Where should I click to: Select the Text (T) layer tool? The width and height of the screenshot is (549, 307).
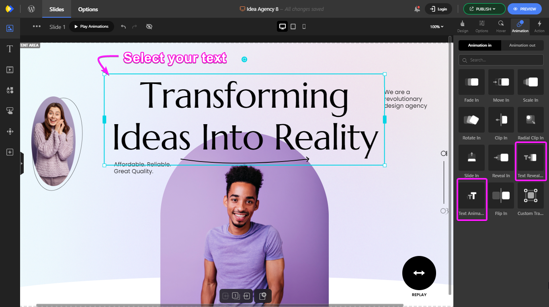click(10, 49)
